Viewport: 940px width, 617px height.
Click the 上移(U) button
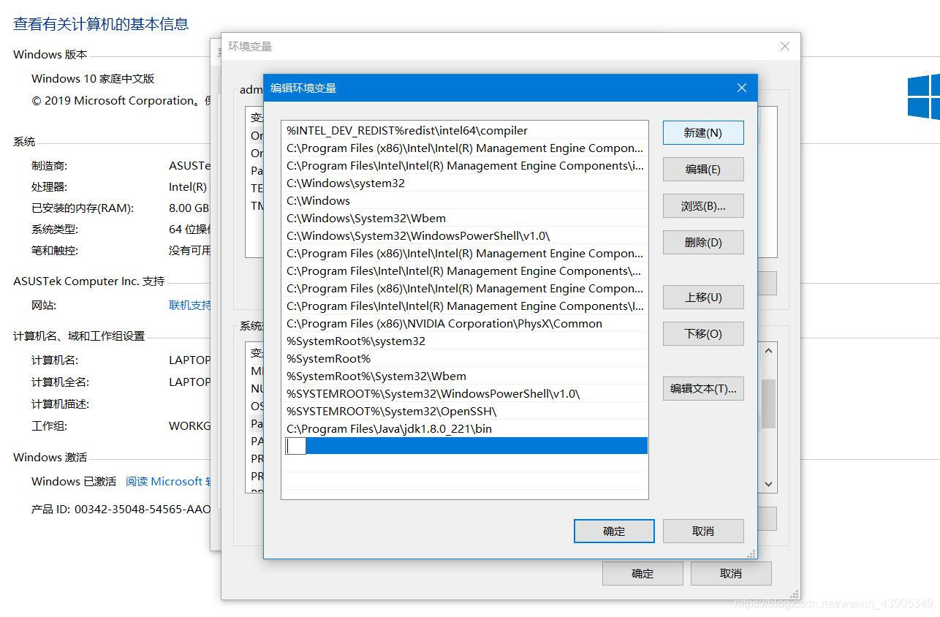[x=703, y=298]
